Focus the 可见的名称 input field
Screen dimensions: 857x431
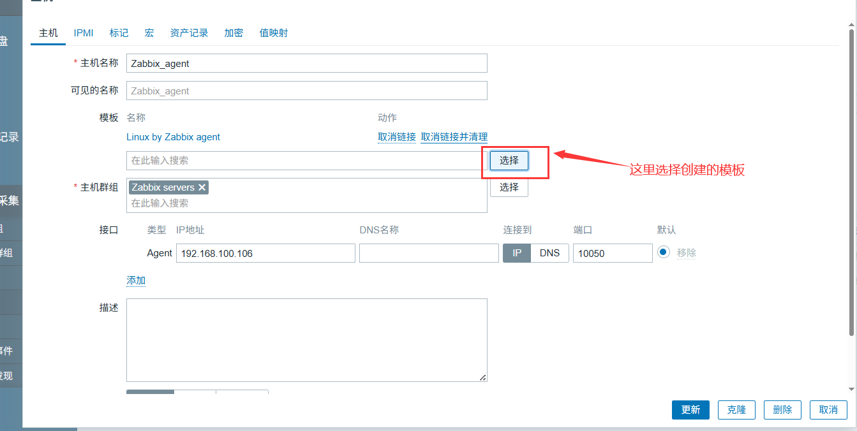307,91
